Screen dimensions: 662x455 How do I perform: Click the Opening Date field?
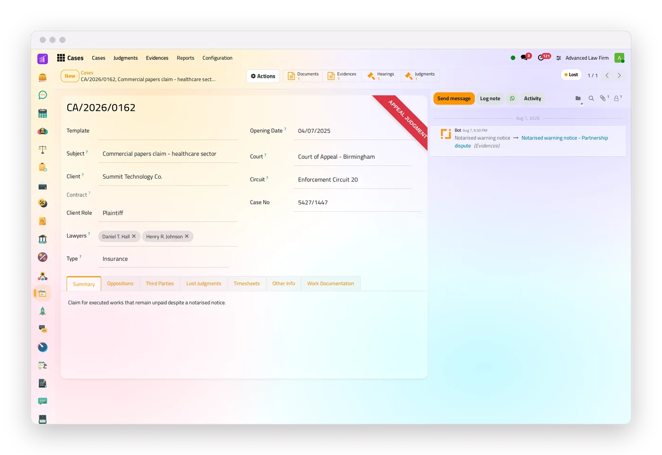tap(357, 131)
